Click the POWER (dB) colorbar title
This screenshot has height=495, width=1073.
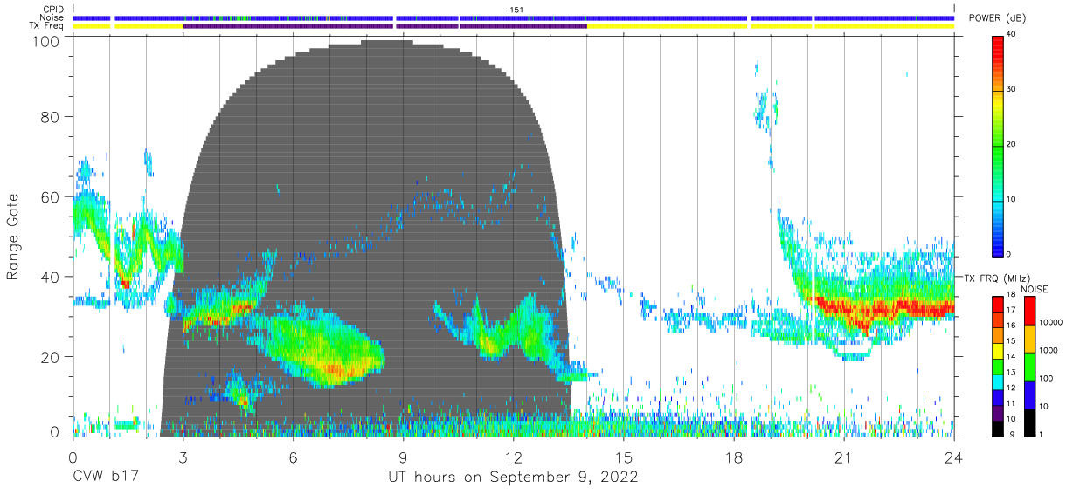(997, 17)
